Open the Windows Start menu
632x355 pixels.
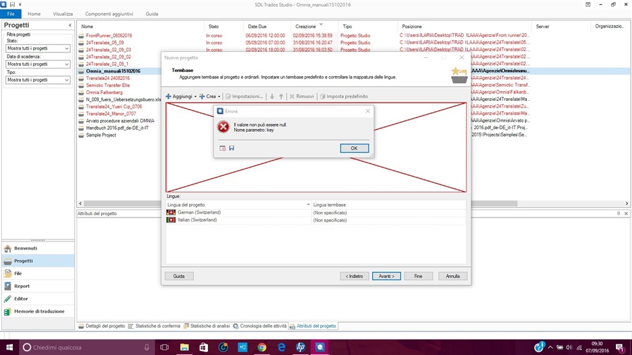(x=9, y=347)
